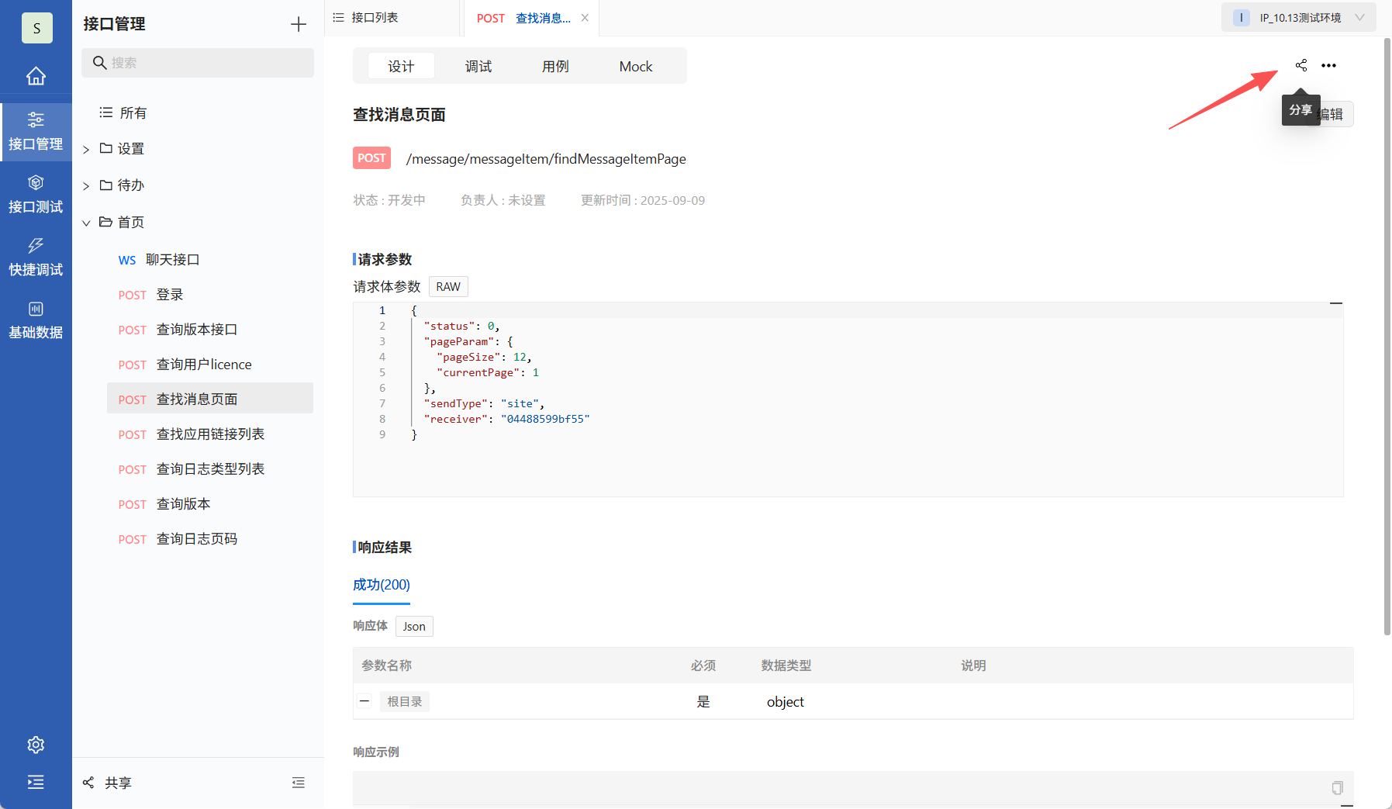Collapse the left navigation menu icon
The width and height of the screenshot is (1392, 809).
36,782
